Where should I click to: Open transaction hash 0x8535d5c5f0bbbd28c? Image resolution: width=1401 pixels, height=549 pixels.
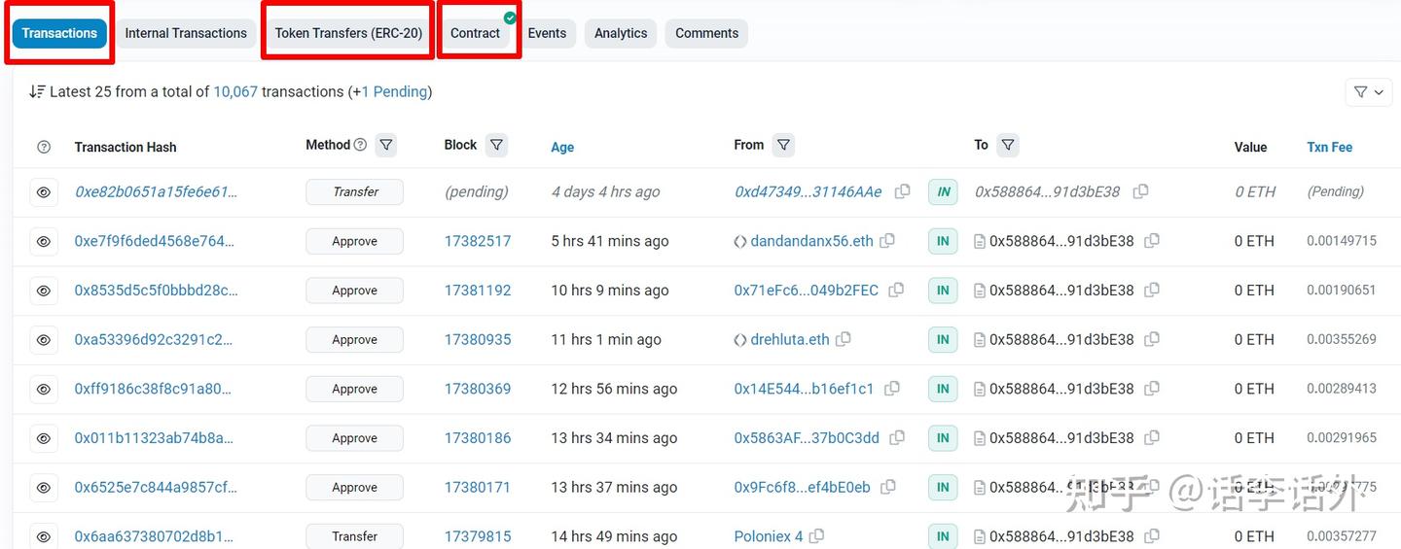pos(156,291)
